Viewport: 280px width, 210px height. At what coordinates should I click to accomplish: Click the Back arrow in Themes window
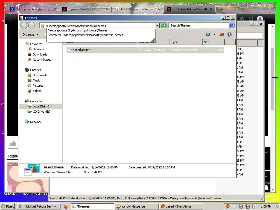24,25
